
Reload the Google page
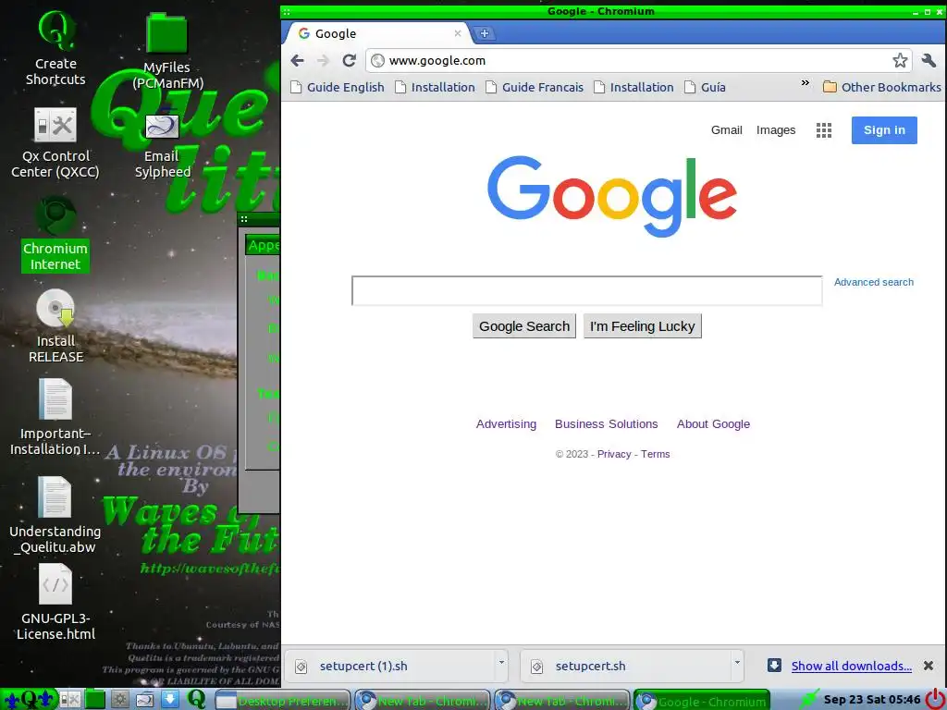[x=349, y=60]
